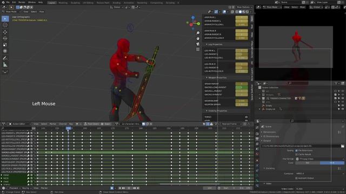Open the Render menu

pos(22,2)
